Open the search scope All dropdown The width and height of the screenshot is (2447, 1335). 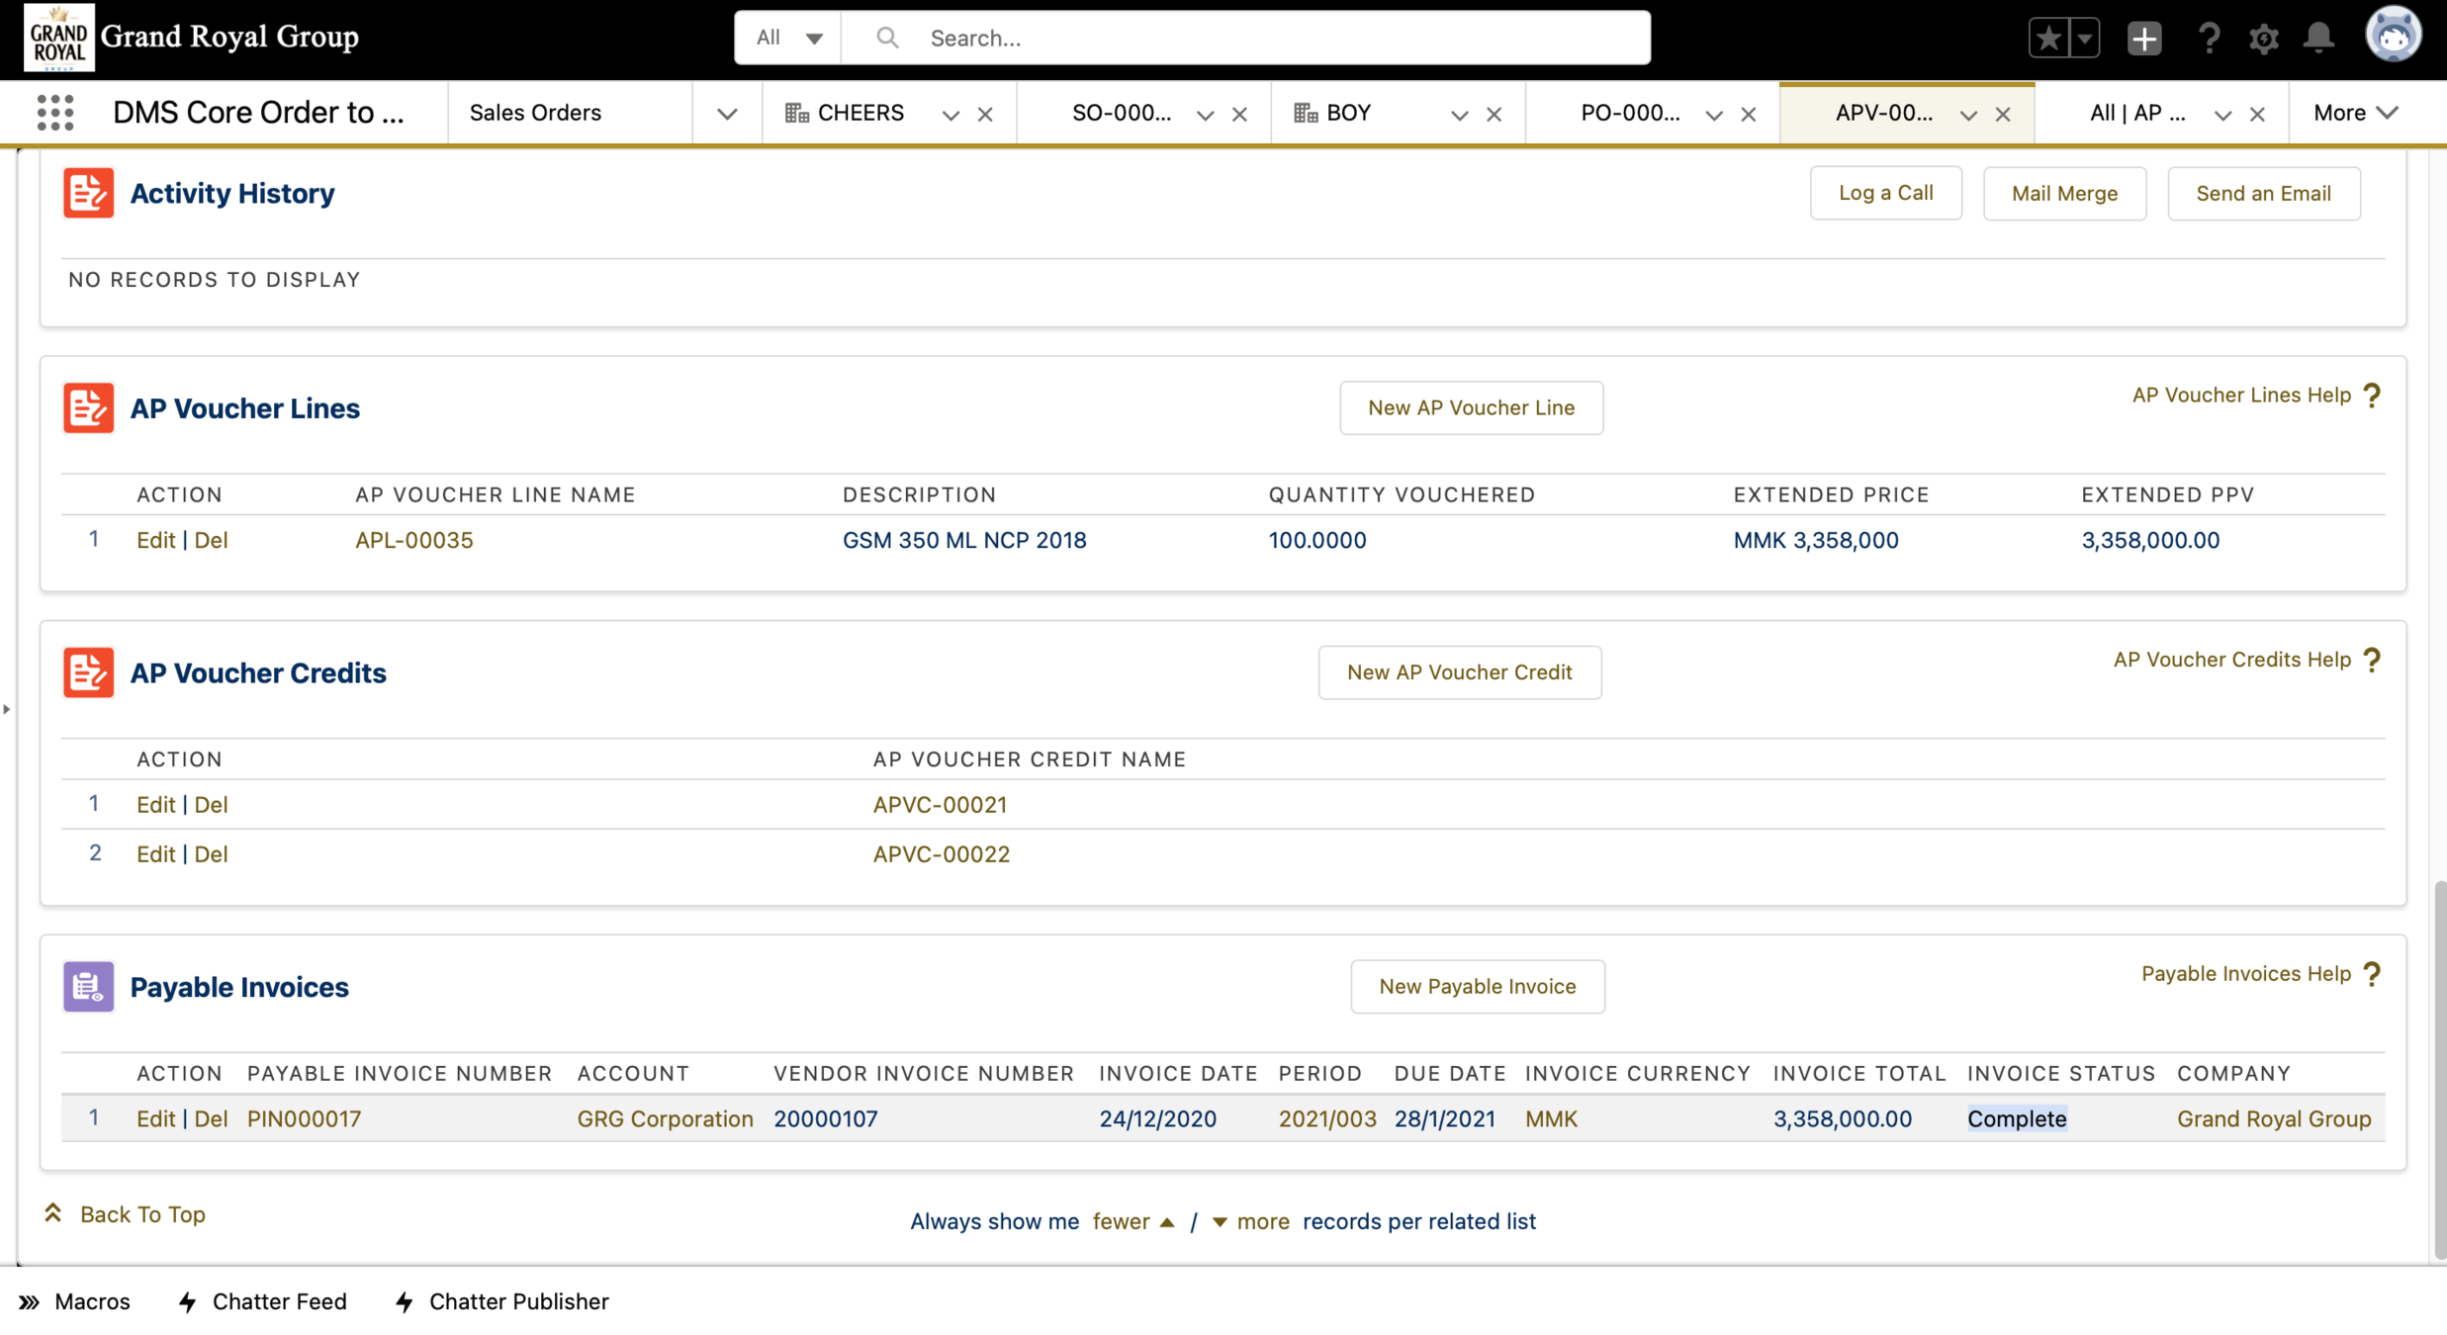[x=787, y=38]
